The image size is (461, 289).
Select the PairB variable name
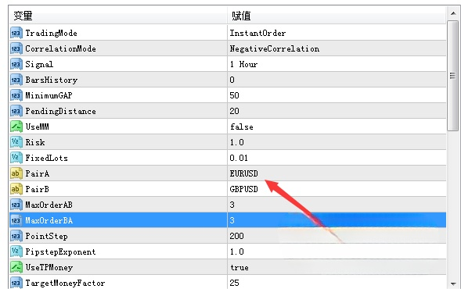37,189
